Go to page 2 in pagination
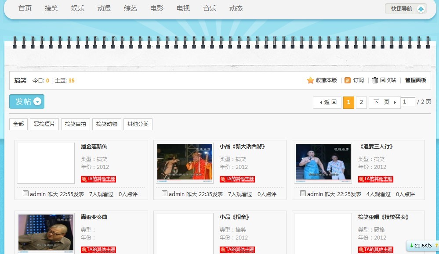Screen dimensions: 439x254 pyautogui.click(x=362, y=102)
